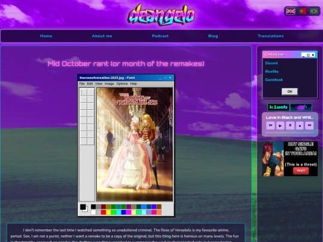
Task: Click the Rose of Versailles poster image
Action: [x=135, y=144]
